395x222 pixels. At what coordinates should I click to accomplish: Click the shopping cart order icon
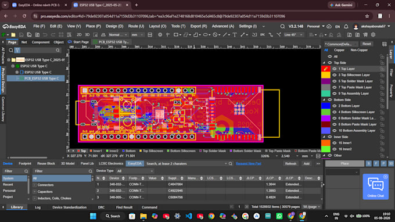point(365,35)
